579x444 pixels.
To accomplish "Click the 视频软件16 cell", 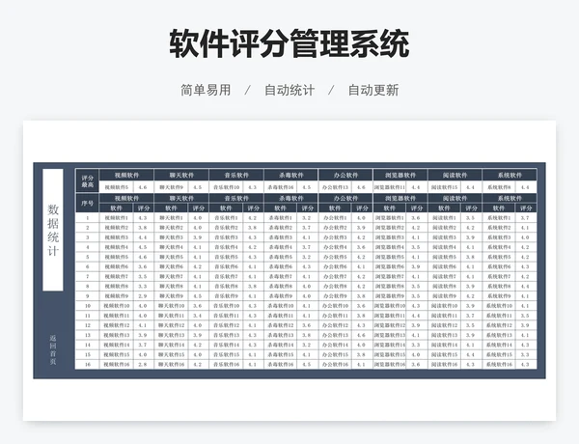I will 116,364.
